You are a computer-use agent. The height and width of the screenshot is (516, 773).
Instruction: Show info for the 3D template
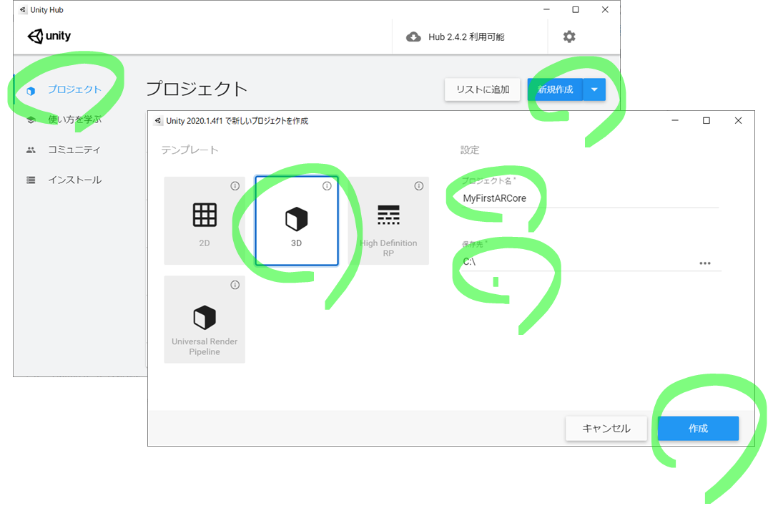click(x=327, y=186)
